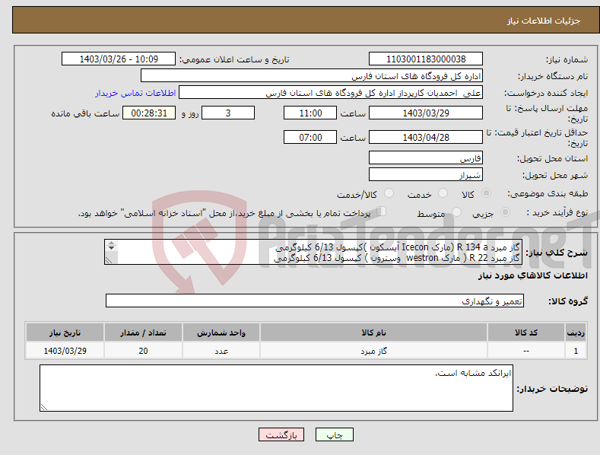This screenshot has width=600, height=455.
Task: Click the resize handle of description box
Action: (109, 260)
